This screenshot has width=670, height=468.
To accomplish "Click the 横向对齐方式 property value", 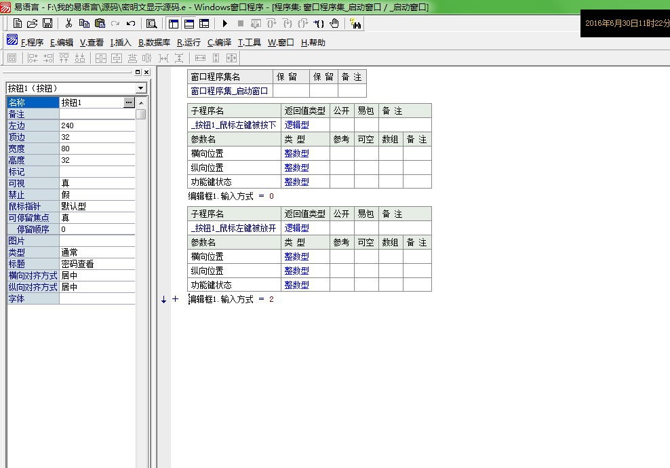I will [x=97, y=275].
